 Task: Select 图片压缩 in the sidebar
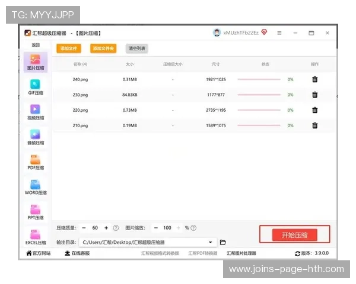click(36, 62)
